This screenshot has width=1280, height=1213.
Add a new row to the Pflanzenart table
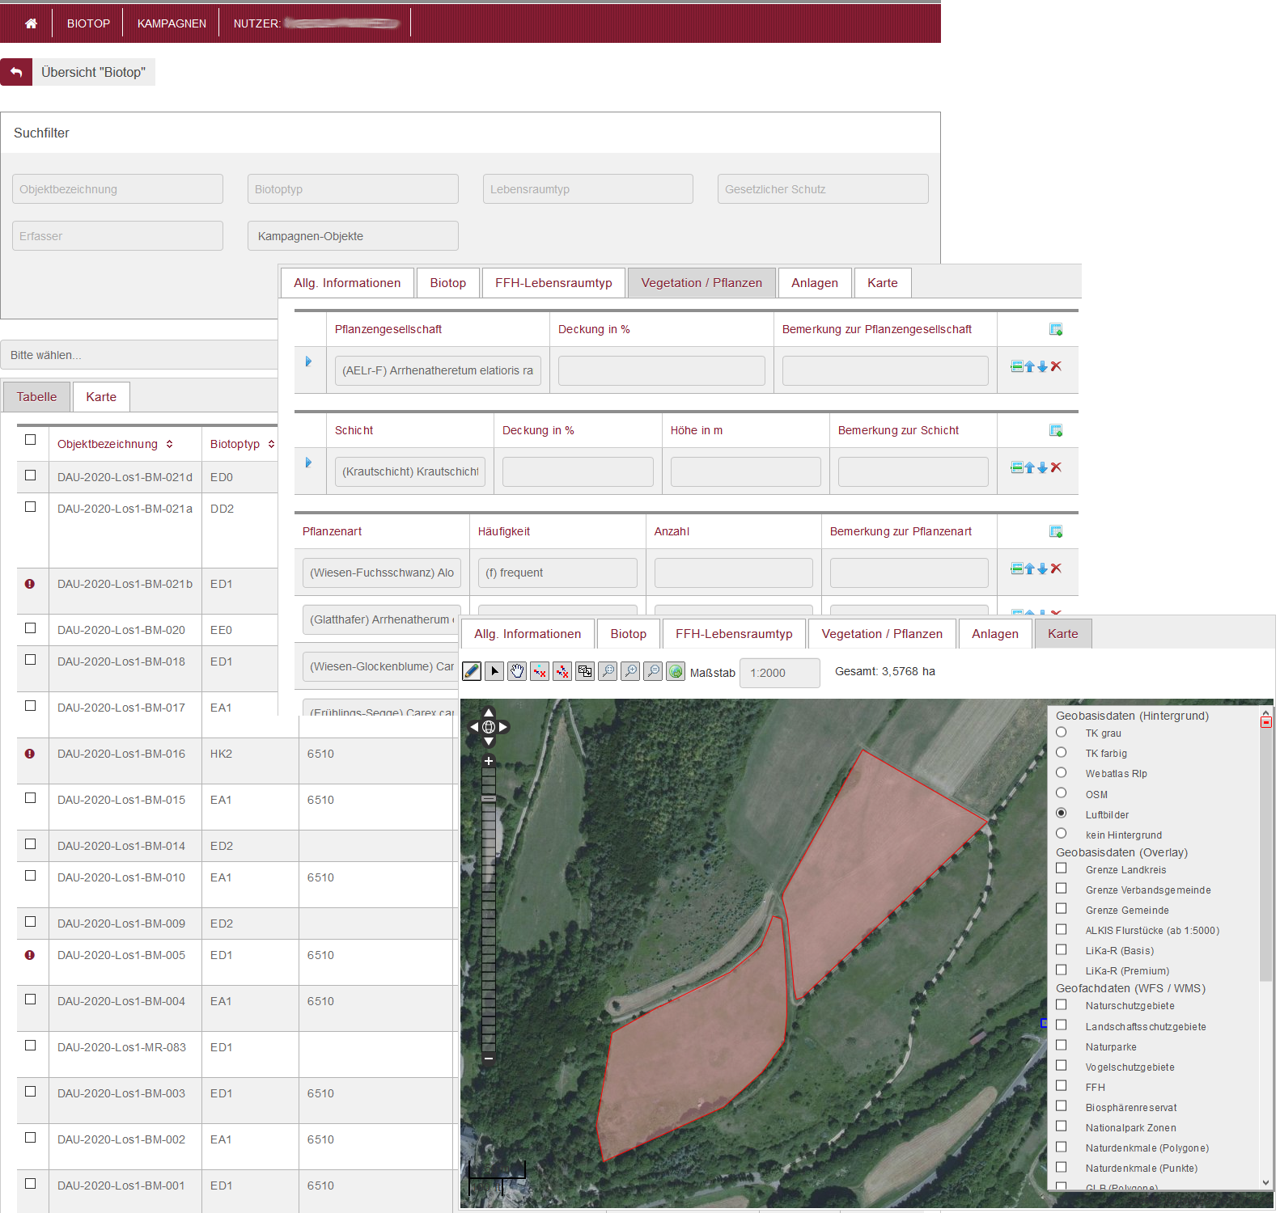point(1056,531)
